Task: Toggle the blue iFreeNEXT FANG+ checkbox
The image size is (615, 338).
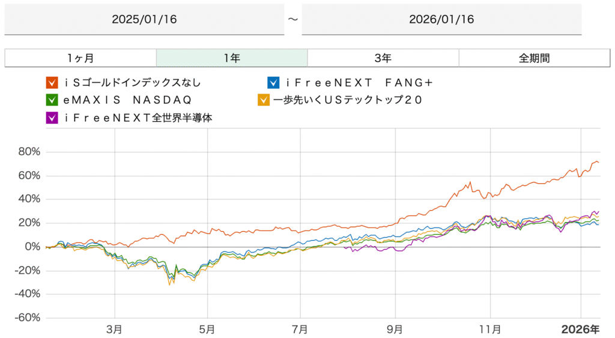Action: pos(274,82)
